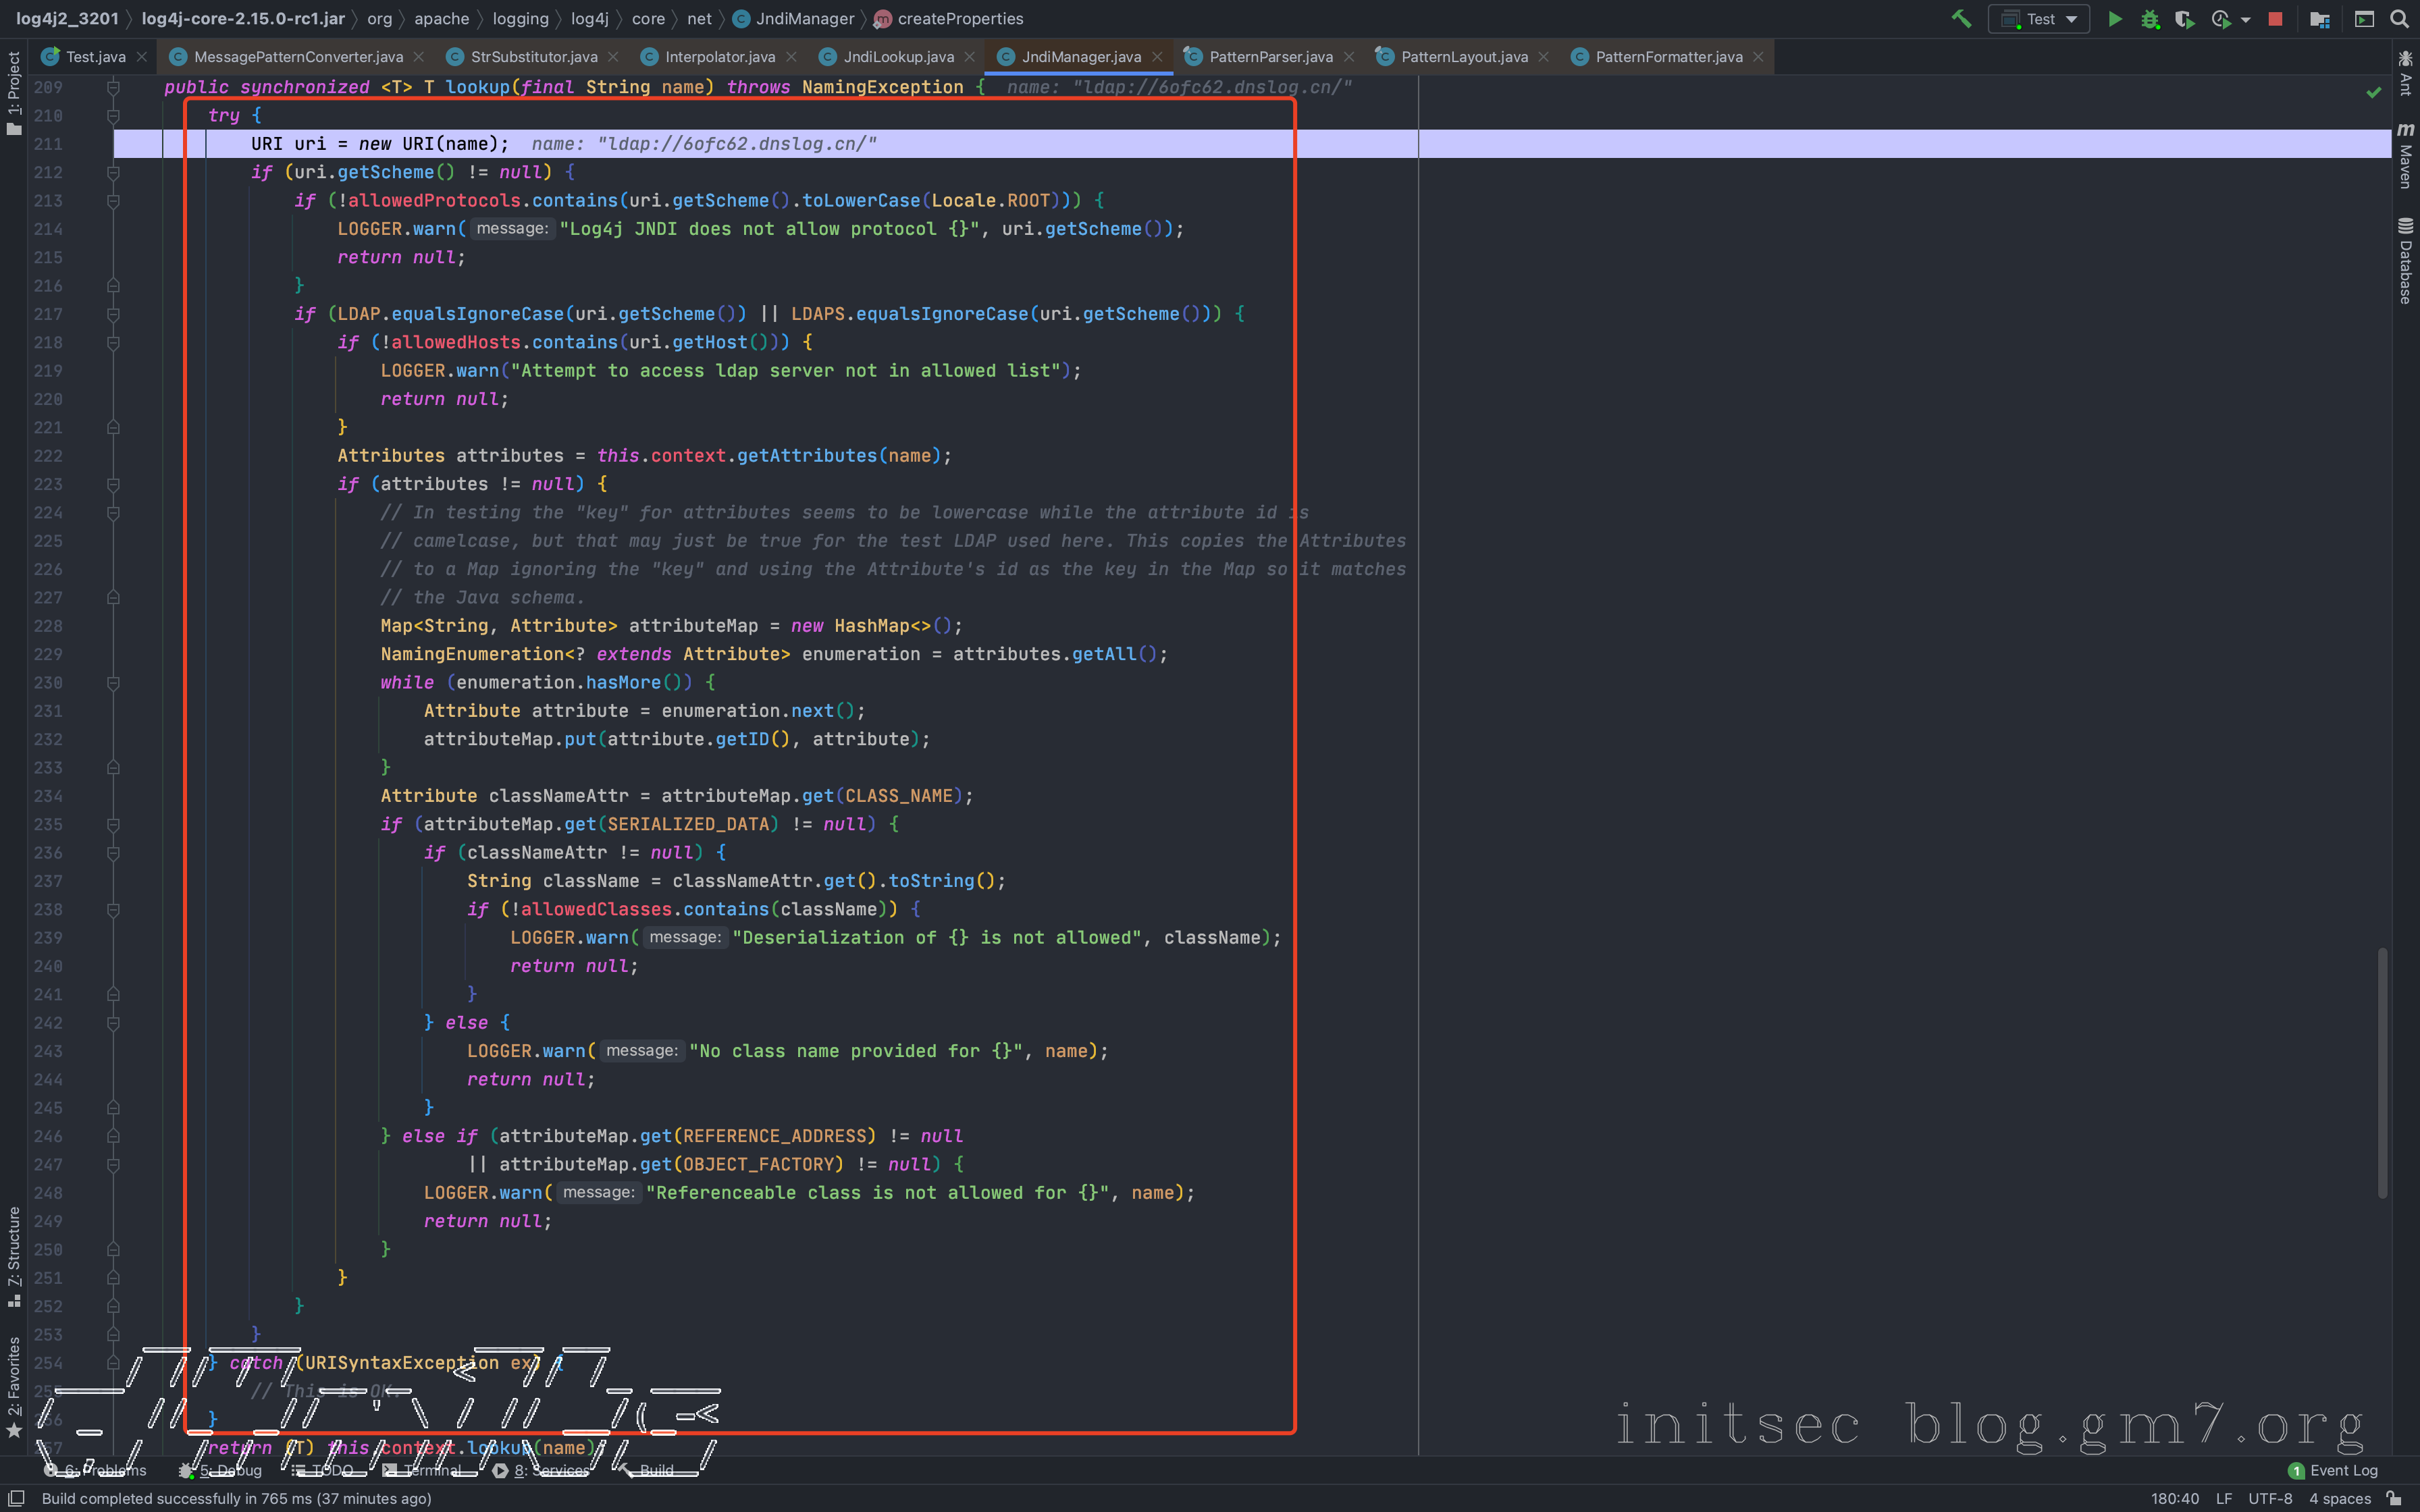Toggle the Maven tool window on the right strip

point(2405,155)
